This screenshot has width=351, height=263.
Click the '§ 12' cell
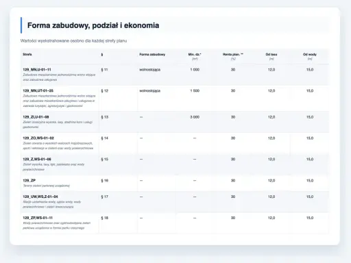[104, 91]
